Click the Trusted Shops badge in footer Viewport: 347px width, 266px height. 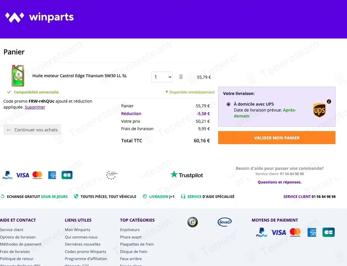click(192, 222)
